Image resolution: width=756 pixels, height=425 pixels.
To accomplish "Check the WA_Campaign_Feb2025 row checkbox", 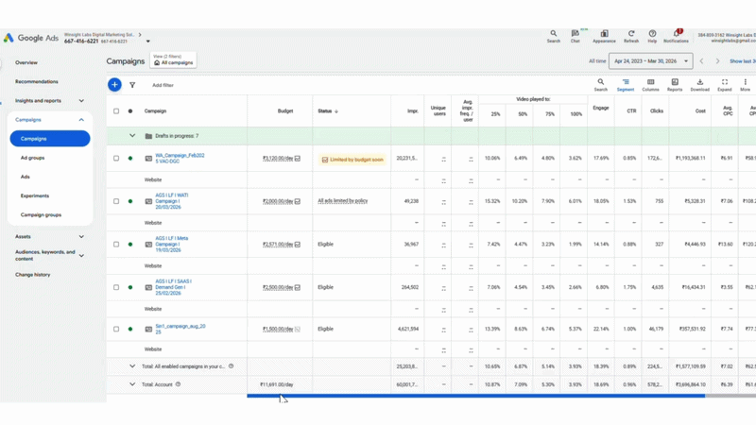I will pyautogui.click(x=117, y=159).
